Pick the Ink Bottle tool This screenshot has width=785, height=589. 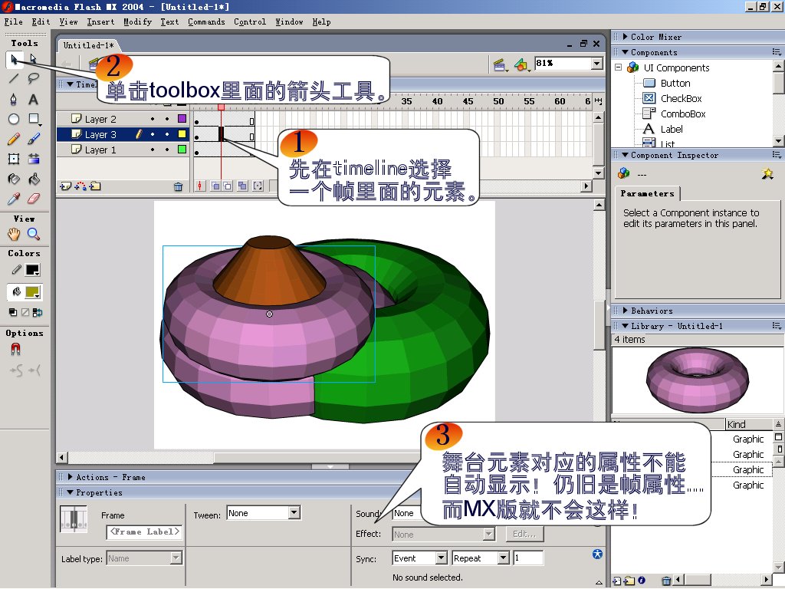point(14,179)
